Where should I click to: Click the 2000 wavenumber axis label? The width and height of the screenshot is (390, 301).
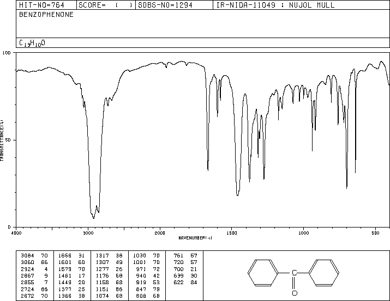160,233
